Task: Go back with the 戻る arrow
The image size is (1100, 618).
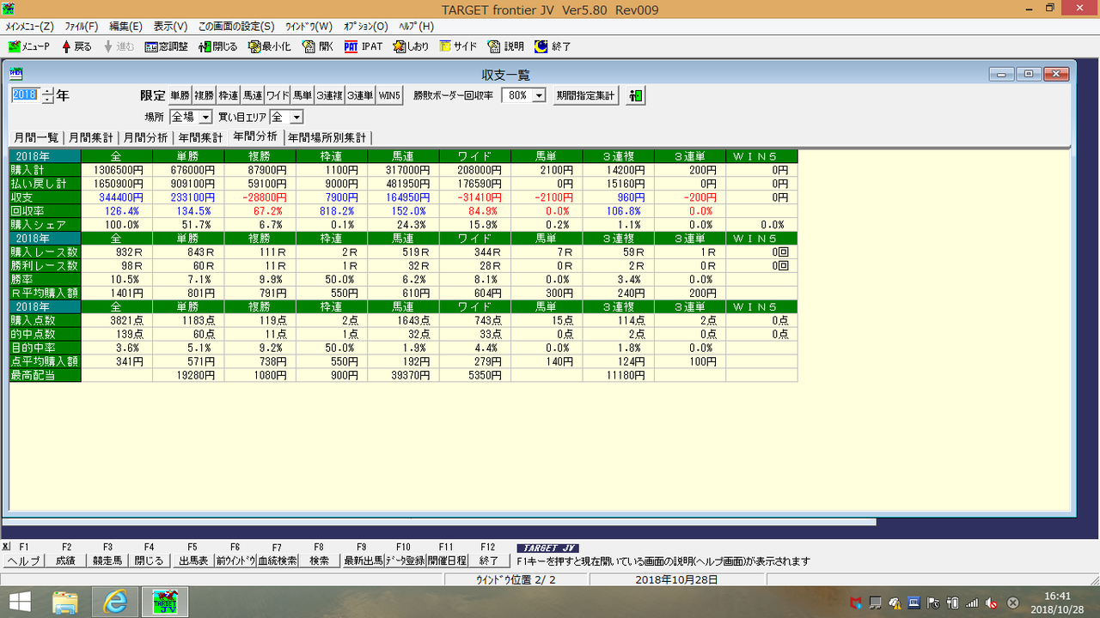Action: tap(76, 46)
